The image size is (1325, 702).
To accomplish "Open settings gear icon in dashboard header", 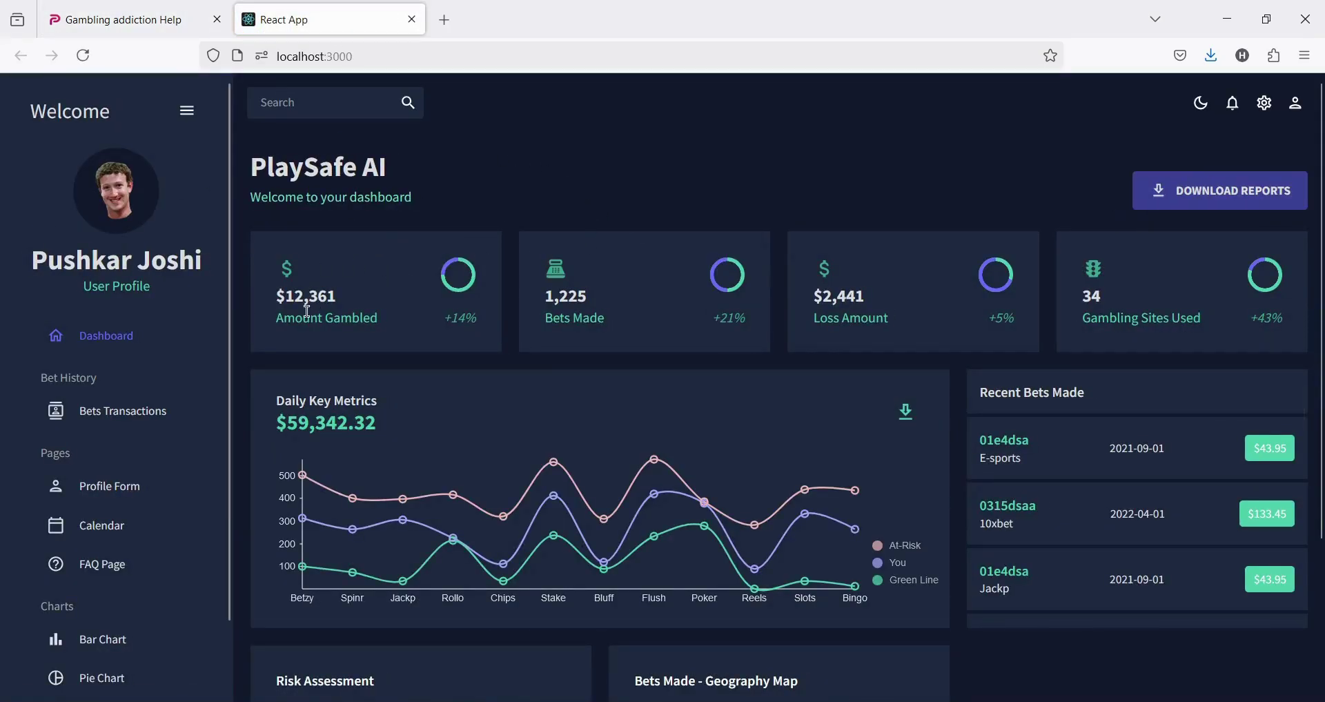I will (1264, 103).
